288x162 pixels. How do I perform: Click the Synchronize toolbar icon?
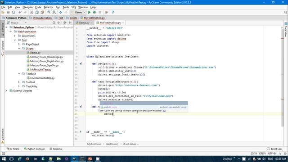[13, 12]
